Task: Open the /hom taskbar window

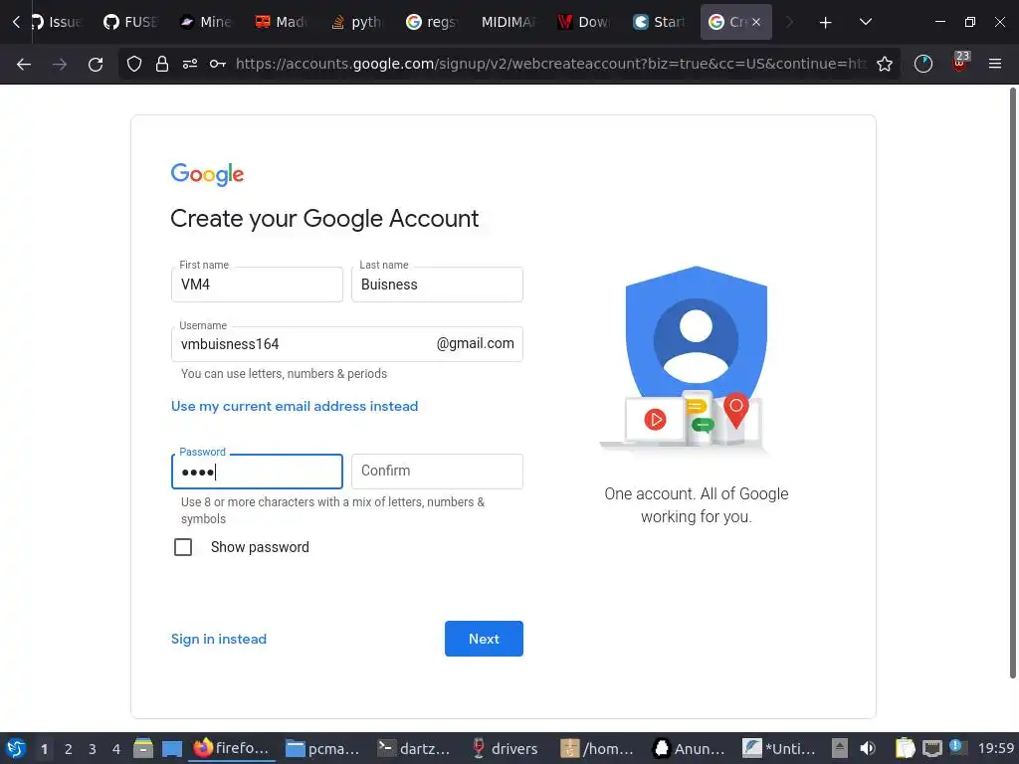Action: click(x=598, y=748)
